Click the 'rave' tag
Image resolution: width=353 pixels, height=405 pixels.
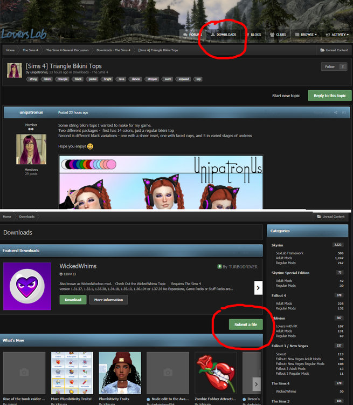click(x=121, y=79)
